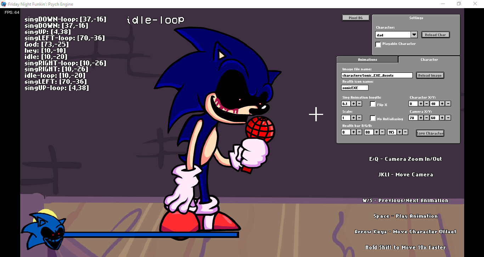The height and width of the screenshot is (257, 484).
Task: Enable the No Antialiasing checkbox
Action: [x=373, y=118]
